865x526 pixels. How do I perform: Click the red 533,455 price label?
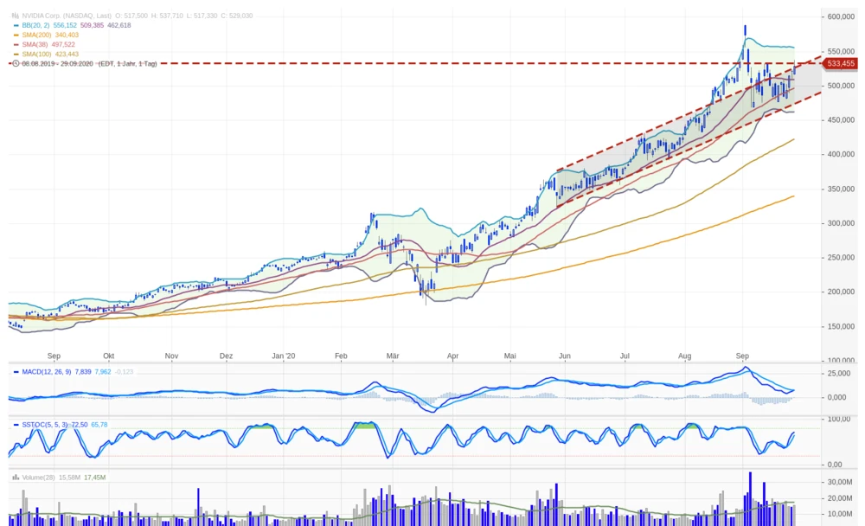tap(840, 63)
